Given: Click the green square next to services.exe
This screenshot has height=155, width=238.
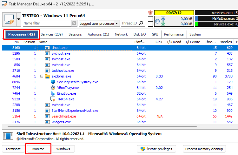Looking at the screenshot, I should [197, 24].
